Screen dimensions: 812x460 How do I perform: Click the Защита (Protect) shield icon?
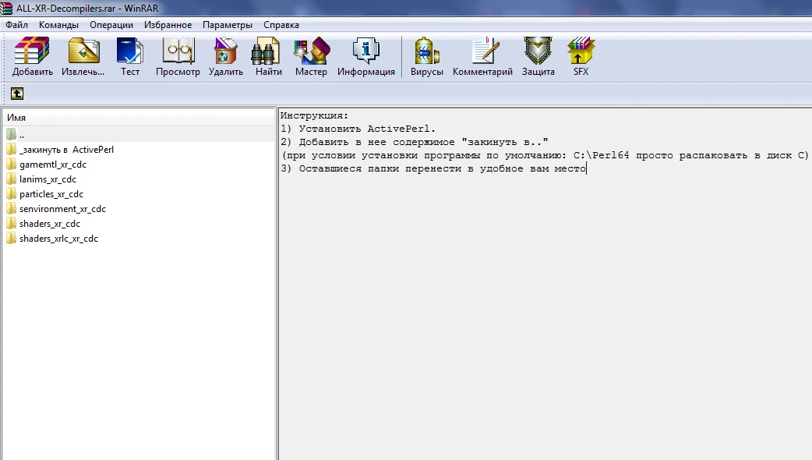pos(538,57)
